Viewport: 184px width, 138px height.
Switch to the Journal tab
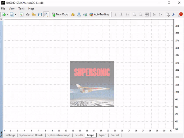point(115,135)
